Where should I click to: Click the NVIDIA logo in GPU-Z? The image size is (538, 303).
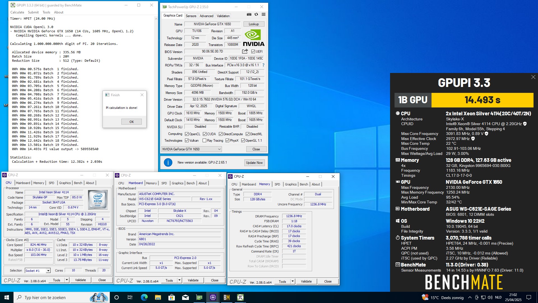pyautogui.click(x=254, y=38)
